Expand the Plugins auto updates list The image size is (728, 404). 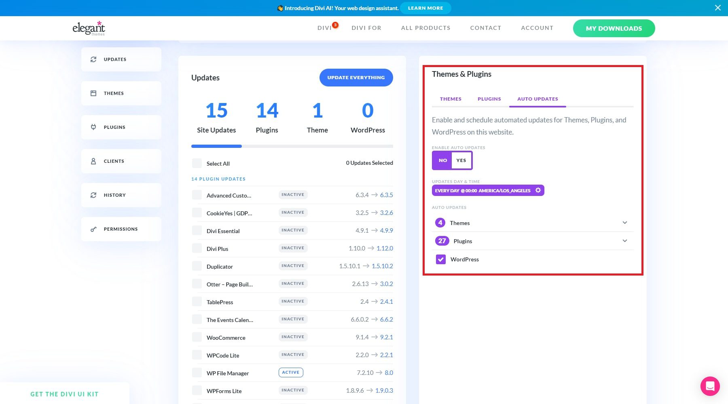point(625,241)
